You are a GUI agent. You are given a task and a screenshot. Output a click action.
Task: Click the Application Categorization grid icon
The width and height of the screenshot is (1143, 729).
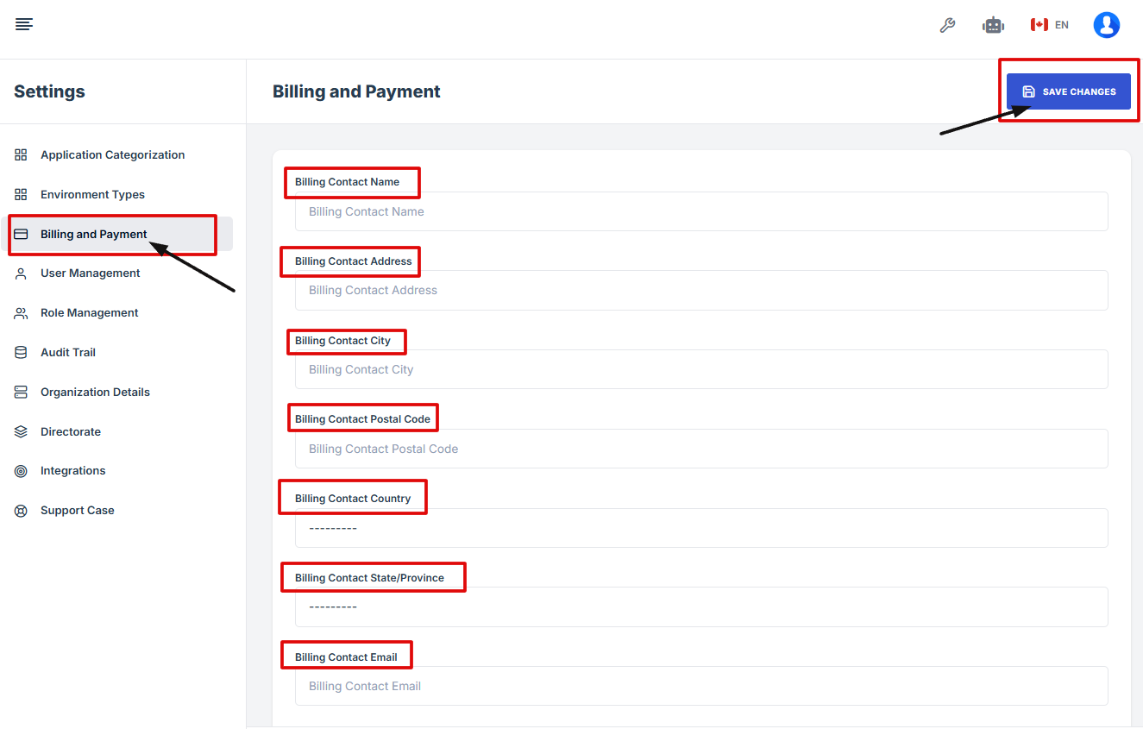[22, 155]
